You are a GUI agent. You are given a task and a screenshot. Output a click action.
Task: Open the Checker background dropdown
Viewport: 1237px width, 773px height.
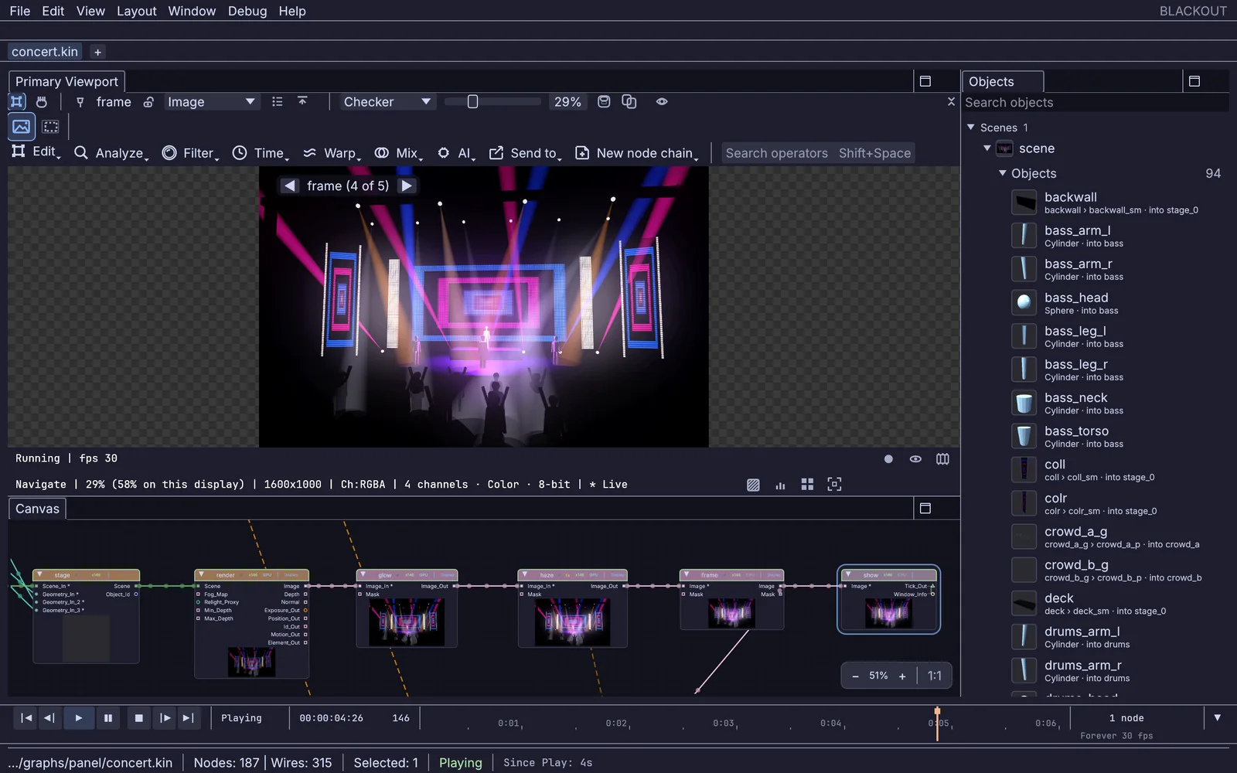click(x=387, y=102)
